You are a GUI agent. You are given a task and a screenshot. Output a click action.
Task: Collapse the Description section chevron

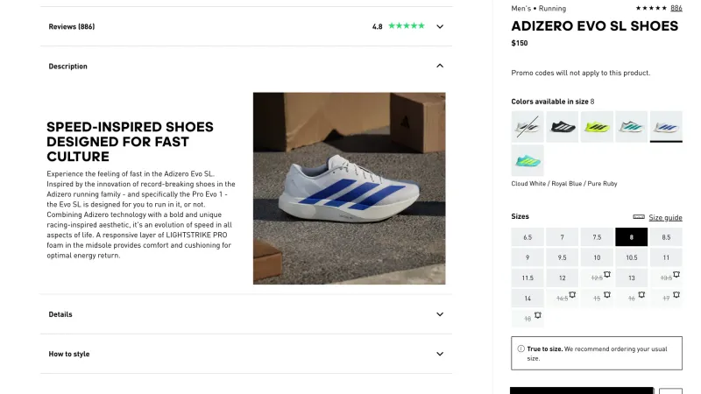tap(440, 67)
